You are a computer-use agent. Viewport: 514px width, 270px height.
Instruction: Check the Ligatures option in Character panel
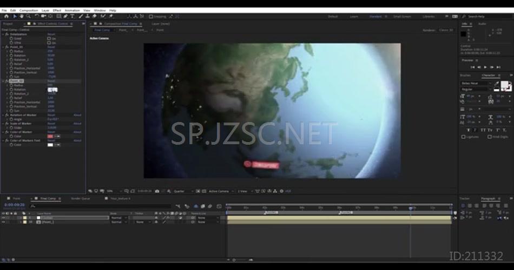(x=463, y=137)
